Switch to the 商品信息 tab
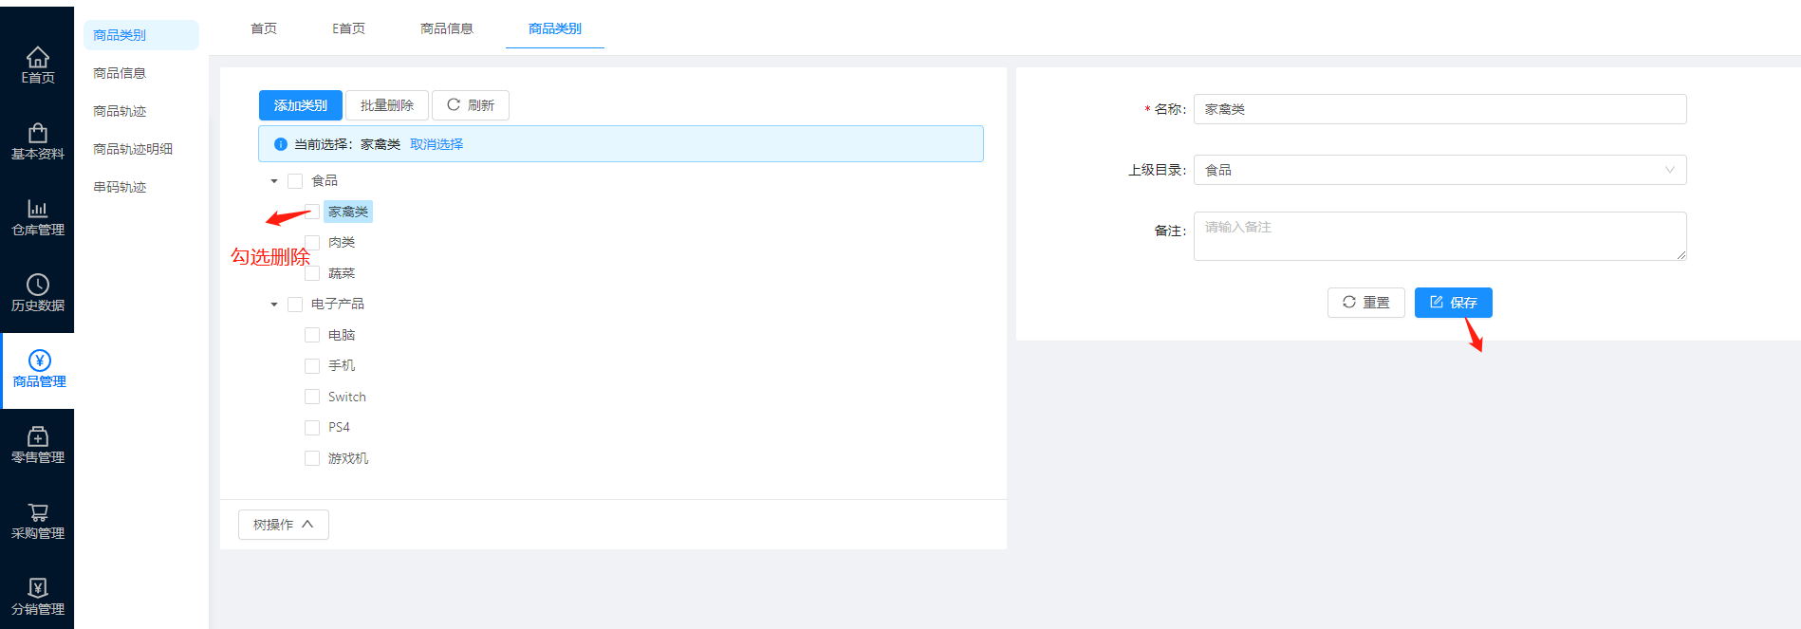The width and height of the screenshot is (1801, 629). tap(446, 28)
